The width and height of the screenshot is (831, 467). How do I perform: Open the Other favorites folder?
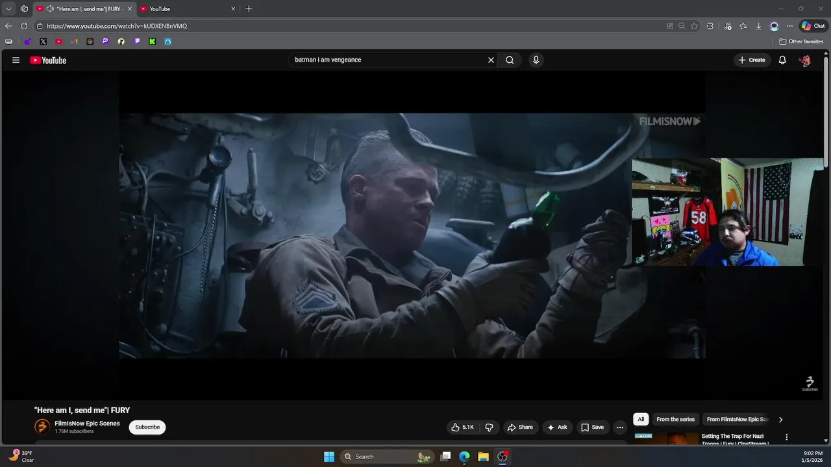pos(801,42)
